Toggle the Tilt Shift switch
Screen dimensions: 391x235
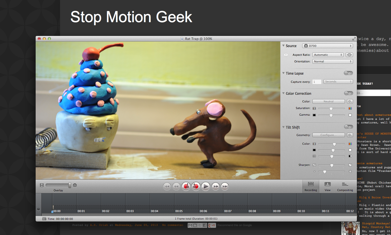coord(348,127)
